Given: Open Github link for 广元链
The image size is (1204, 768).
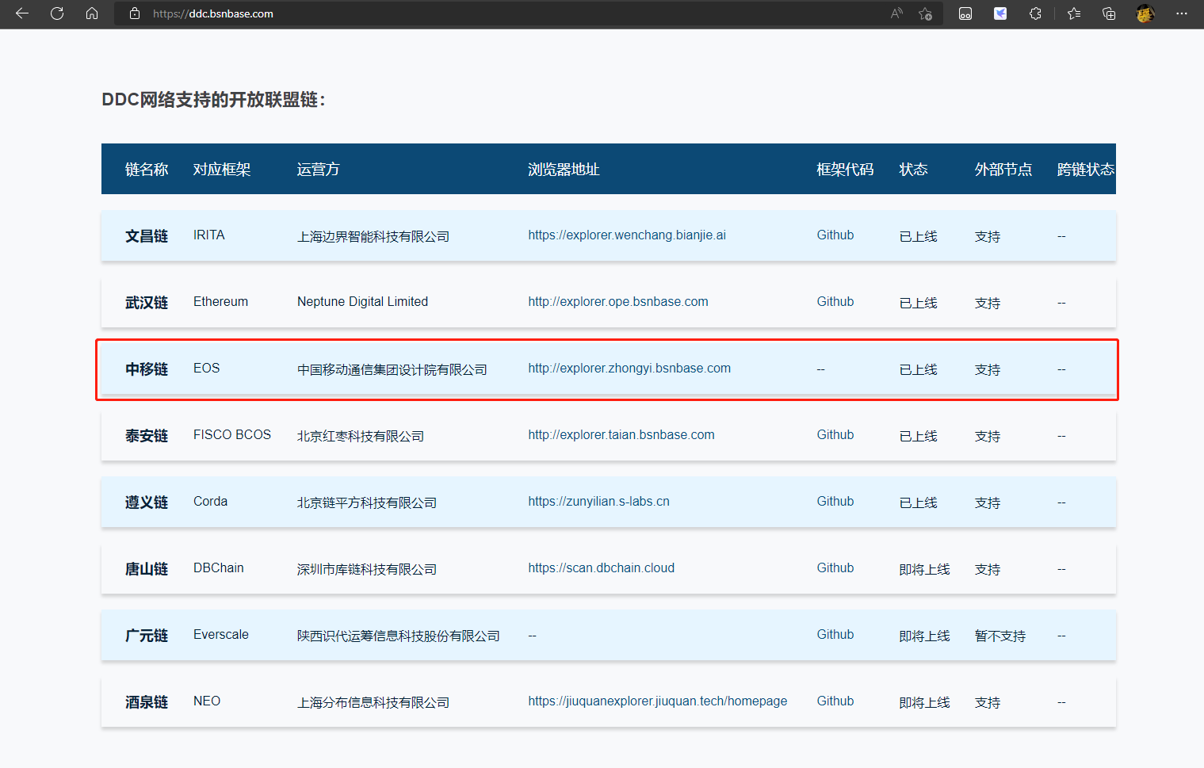Looking at the screenshot, I should click(835, 635).
